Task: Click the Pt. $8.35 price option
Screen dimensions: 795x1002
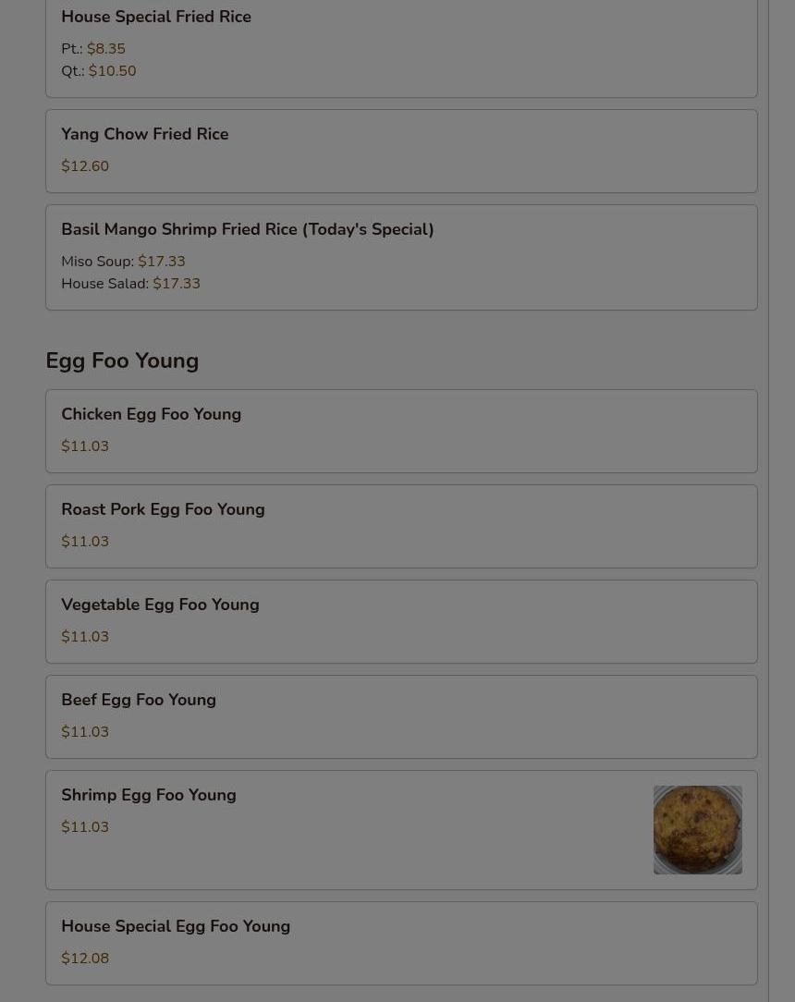Action: [93, 49]
